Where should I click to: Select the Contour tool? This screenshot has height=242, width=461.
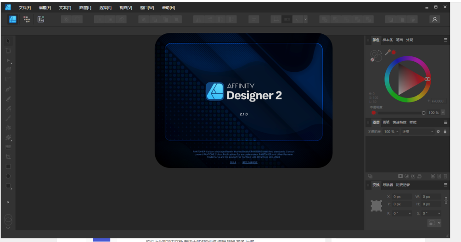click(x=8, y=70)
